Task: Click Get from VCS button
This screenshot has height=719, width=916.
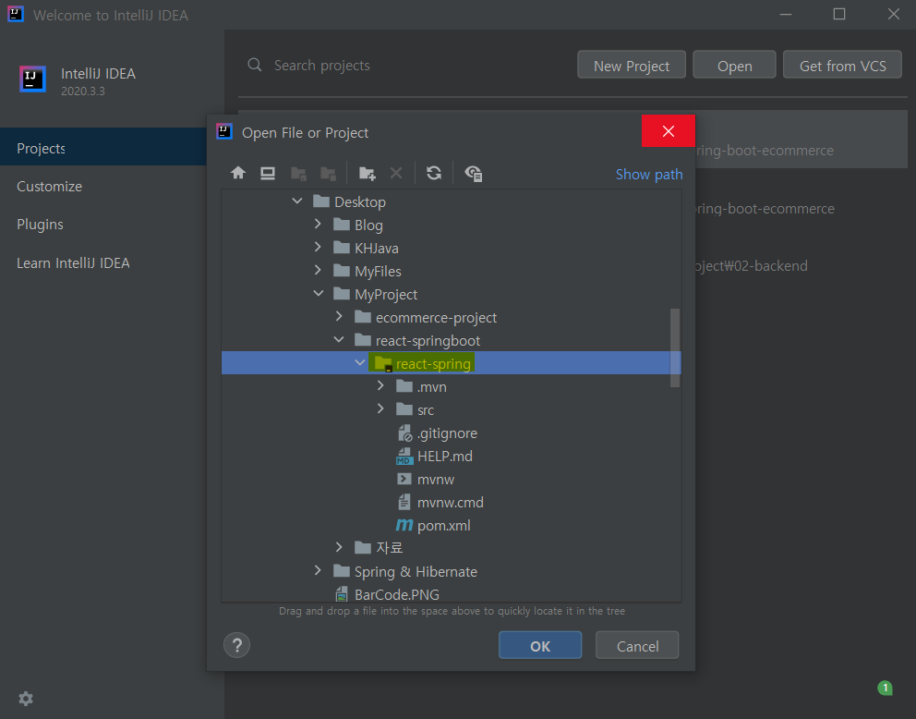Action: (842, 65)
